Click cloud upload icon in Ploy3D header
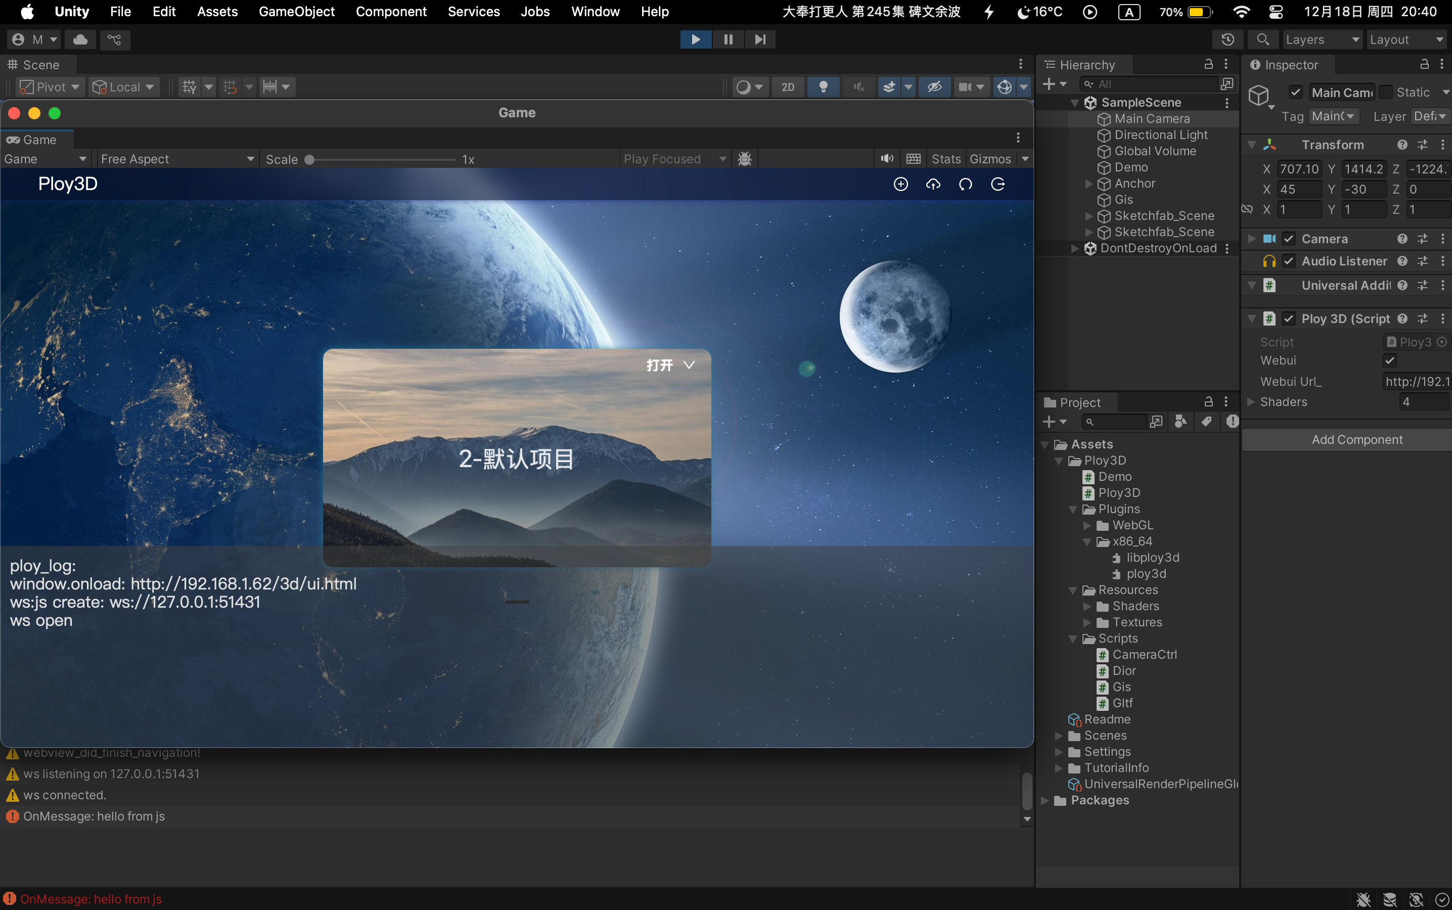This screenshot has height=910, width=1452. (x=933, y=184)
